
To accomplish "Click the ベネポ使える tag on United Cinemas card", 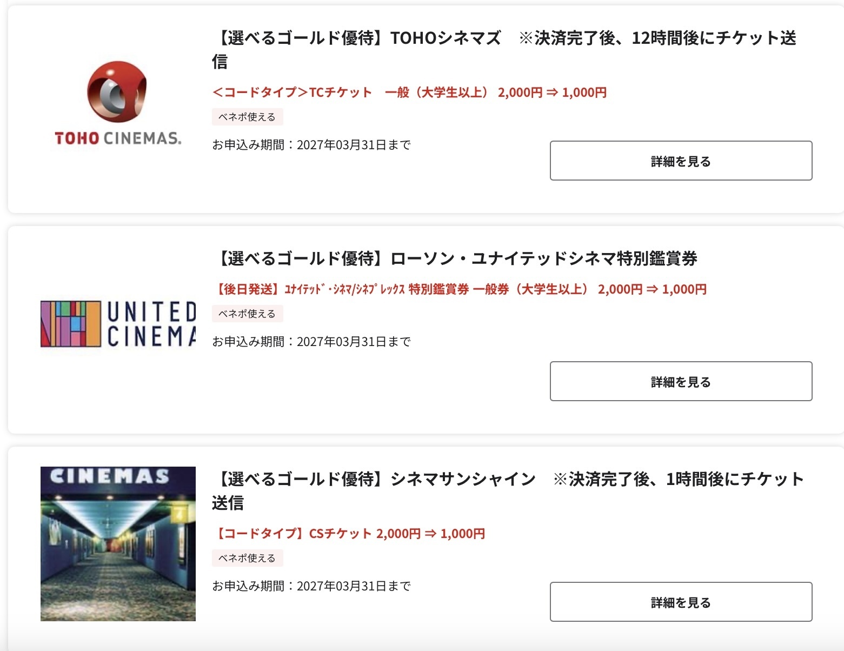I will click(x=247, y=314).
